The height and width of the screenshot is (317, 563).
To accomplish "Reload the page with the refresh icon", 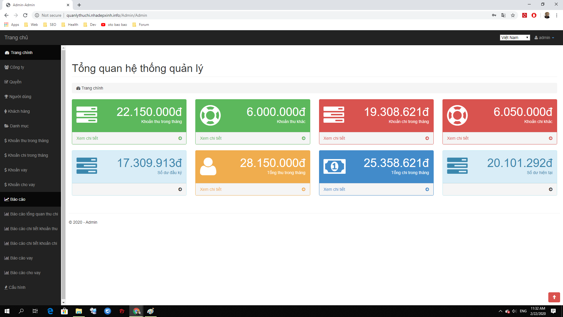I will (x=25, y=15).
